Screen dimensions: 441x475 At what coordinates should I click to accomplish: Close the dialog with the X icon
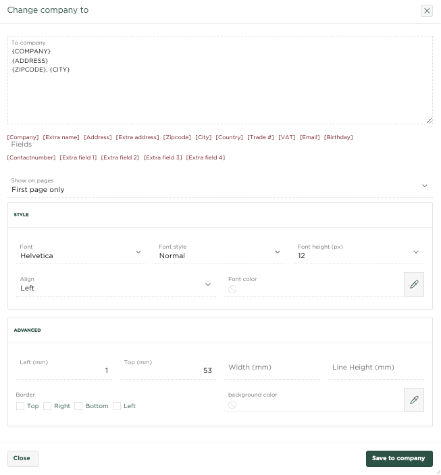tap(426, 11)
